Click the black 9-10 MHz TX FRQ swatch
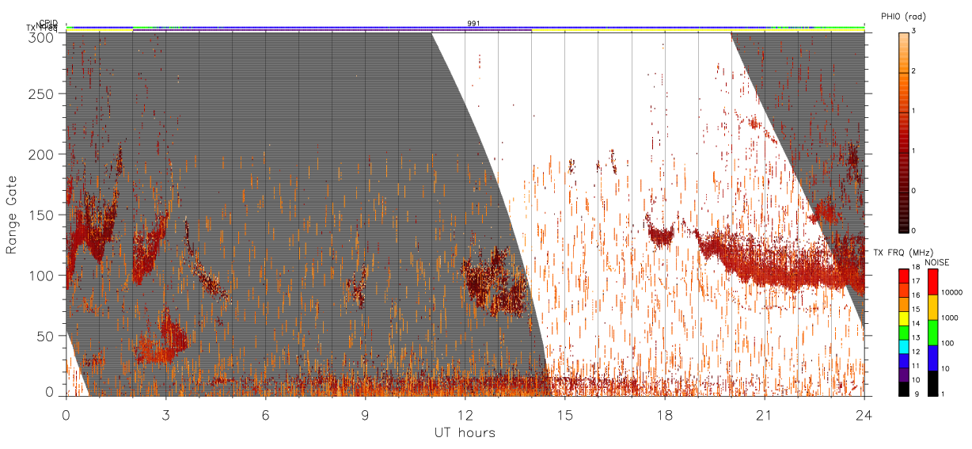972x449 pixels. pyautogui.click(x=904, y=389)
